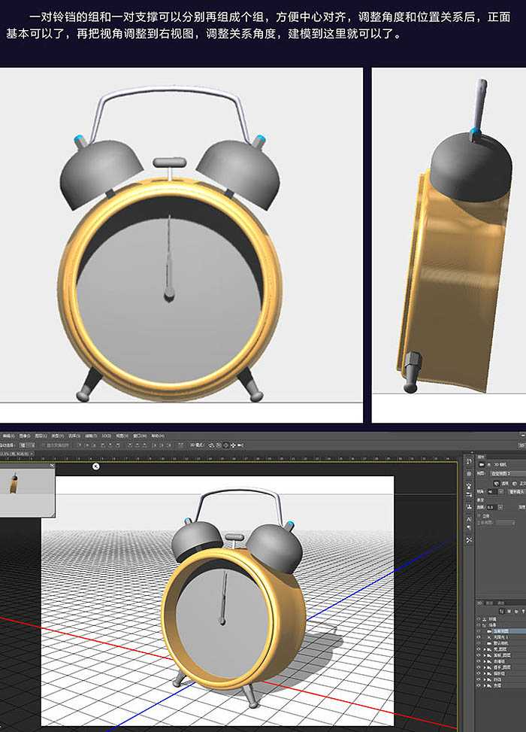Enable the 立体 stereo checkbox
The width and height of the screenshot is (526, 732).
pyautogui.click(x=479, y=516)
